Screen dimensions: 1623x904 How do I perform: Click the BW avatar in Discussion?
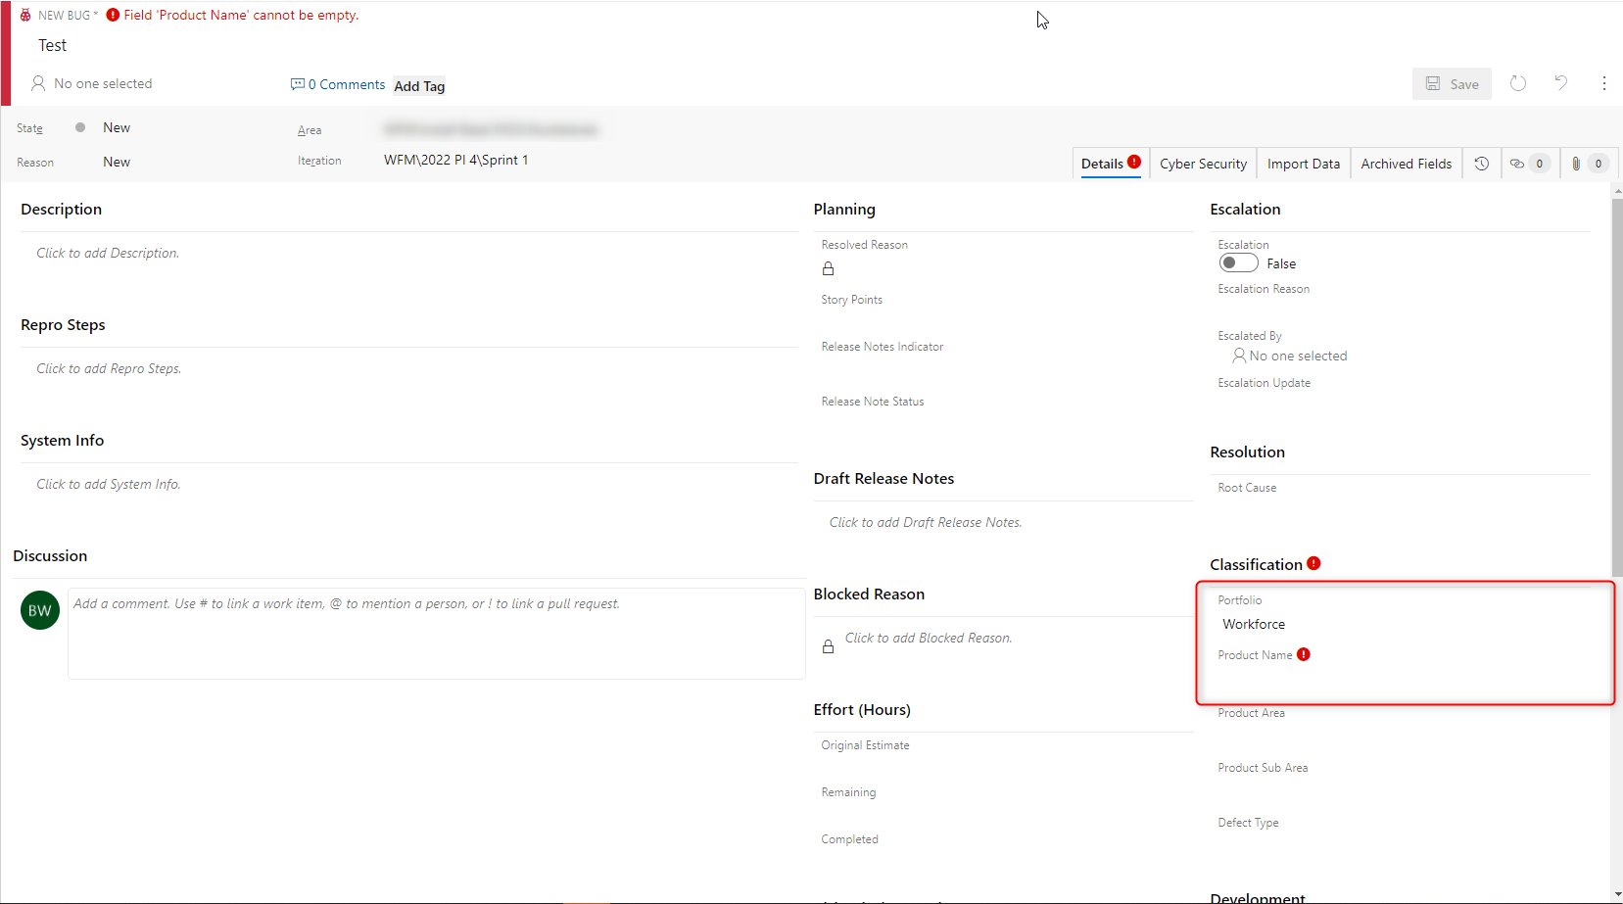coord(39,609)
